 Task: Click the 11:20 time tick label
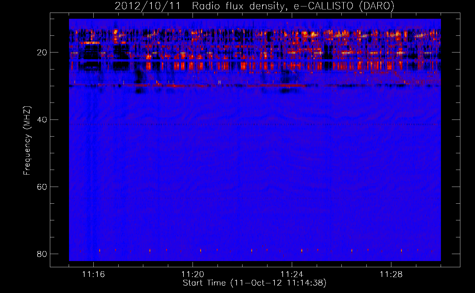[193, 275]
